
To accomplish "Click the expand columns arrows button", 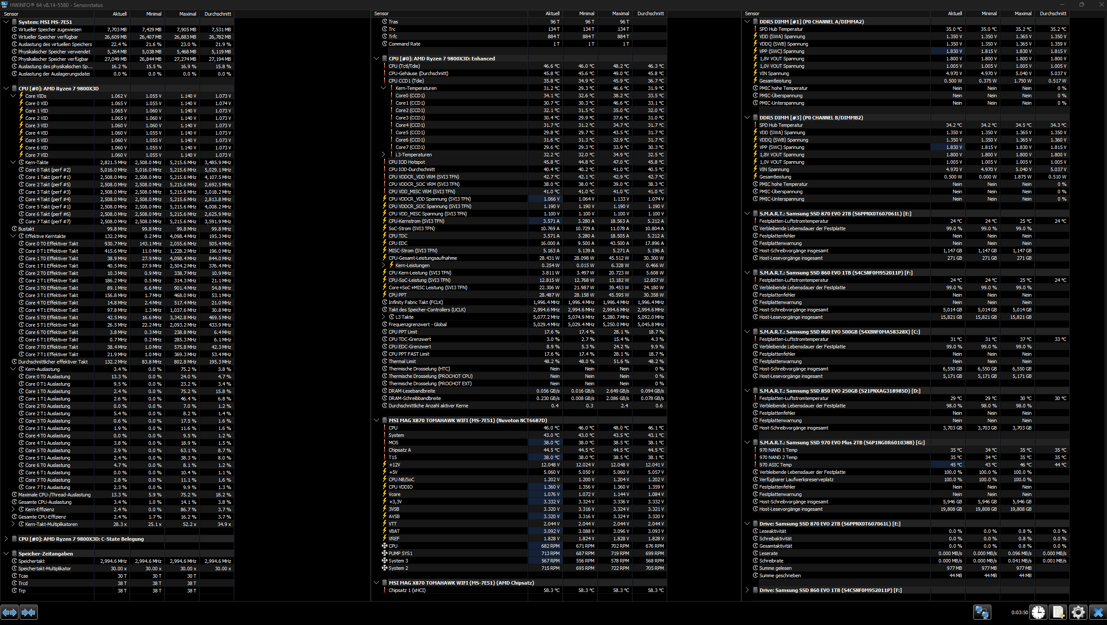I will 10,612.
